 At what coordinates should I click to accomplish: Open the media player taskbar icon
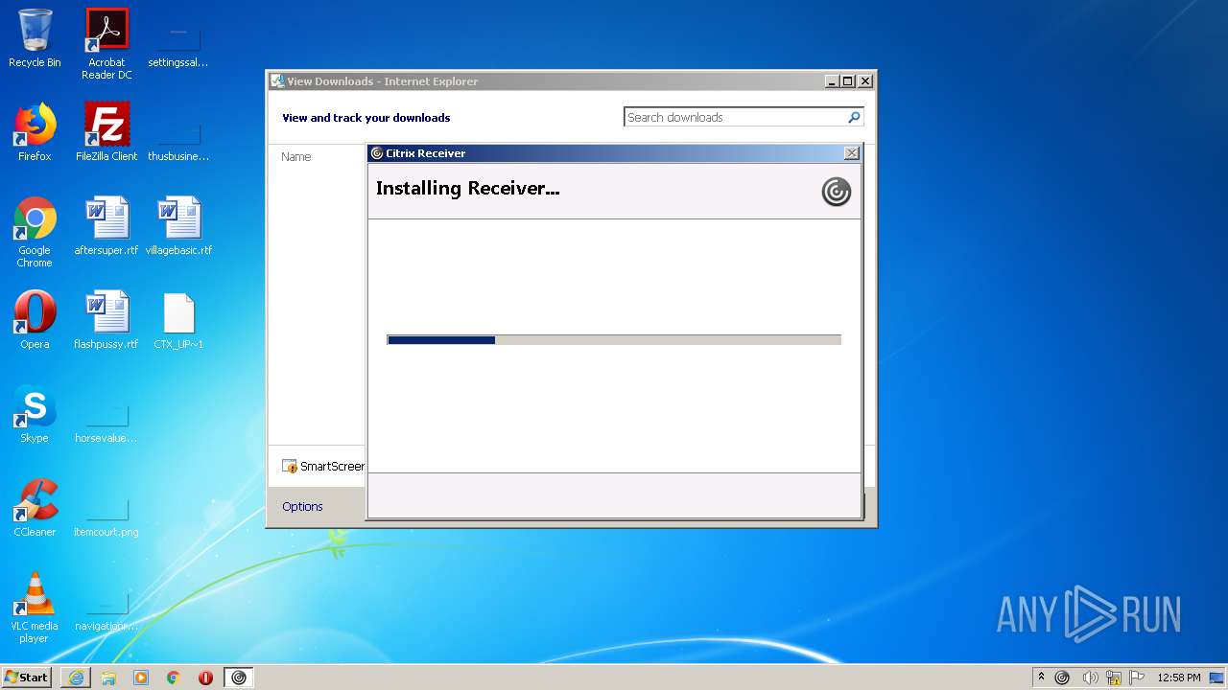[141, 678]
